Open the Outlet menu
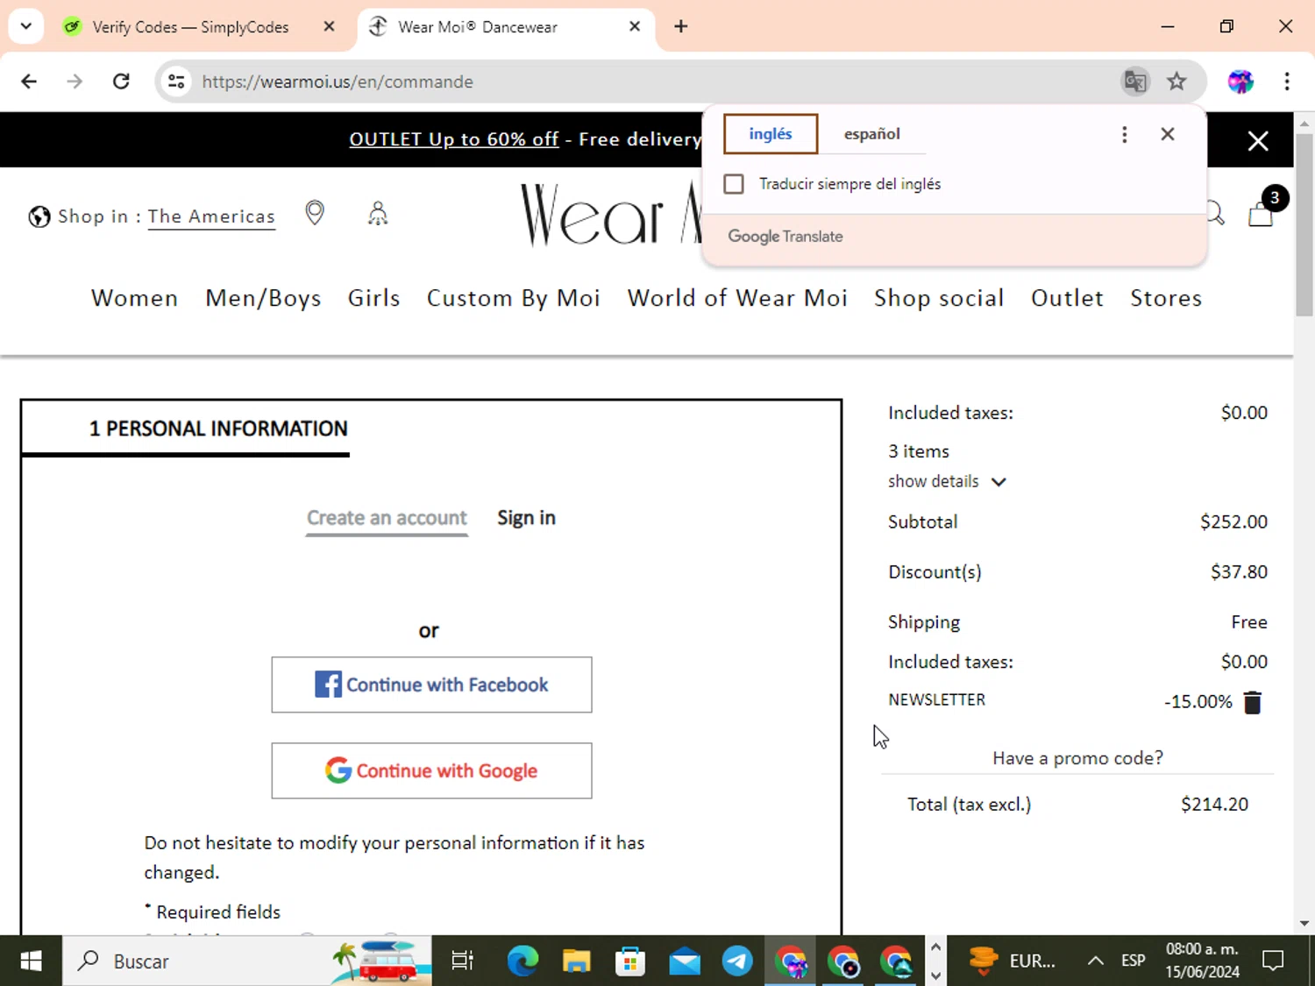The image size is (1315, 986). tap(1067, 298)
